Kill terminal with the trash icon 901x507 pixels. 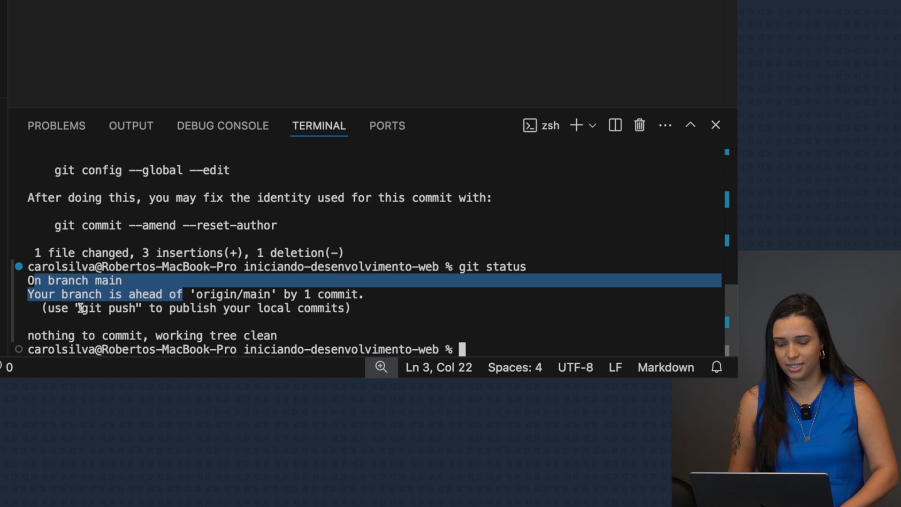639,125
